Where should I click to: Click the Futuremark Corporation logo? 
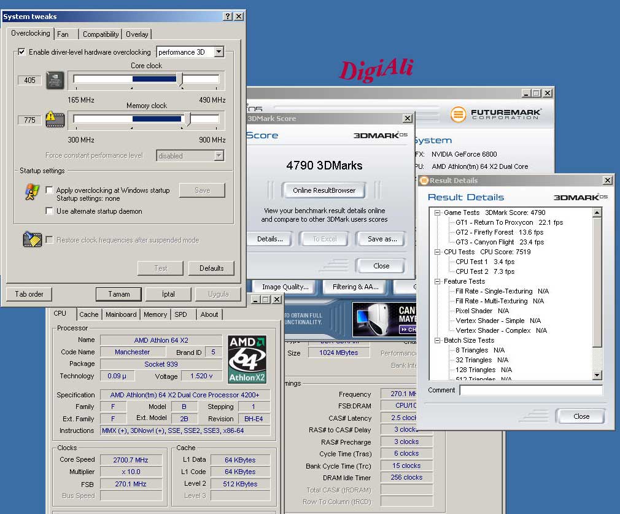tap(496, 114)
